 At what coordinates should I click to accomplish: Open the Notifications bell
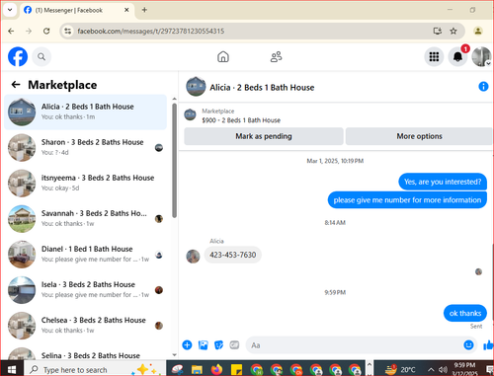point(457,57)
